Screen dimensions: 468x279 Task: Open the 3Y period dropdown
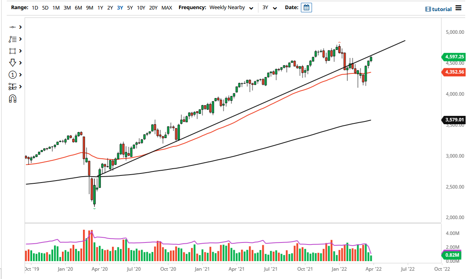pyautogui.click(x=268, y=7)
